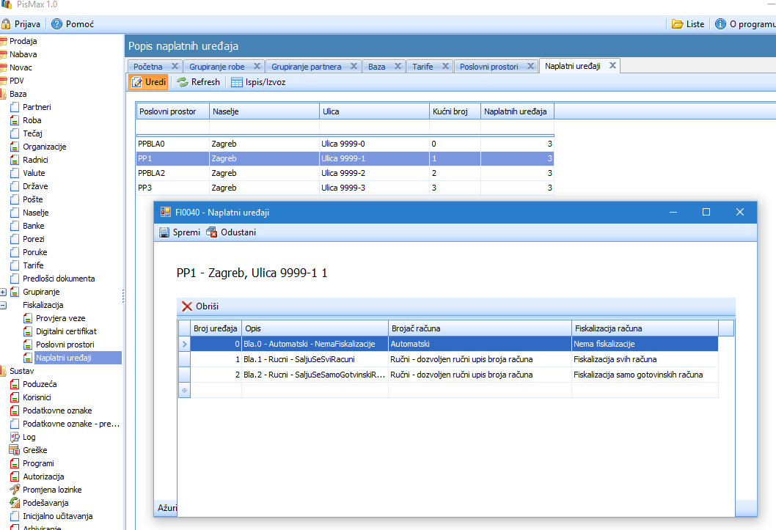Image resolution: width=776 pixels, height=530 pixels.
Task: Switch to the Poslovni prostori tab
Action: coord(489,67)
